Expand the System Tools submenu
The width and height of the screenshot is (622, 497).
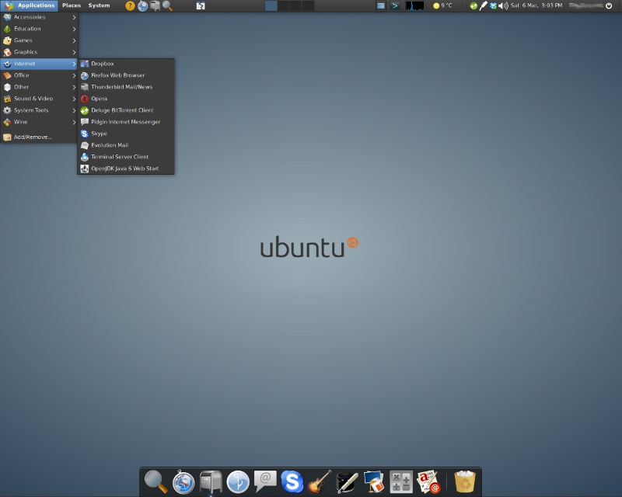(x=40, y=110)
